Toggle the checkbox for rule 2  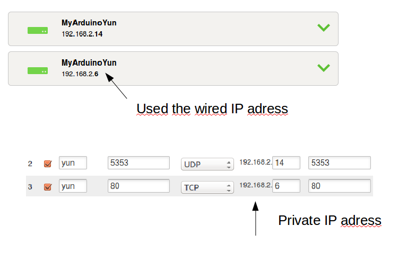click(x=48, y=164)
